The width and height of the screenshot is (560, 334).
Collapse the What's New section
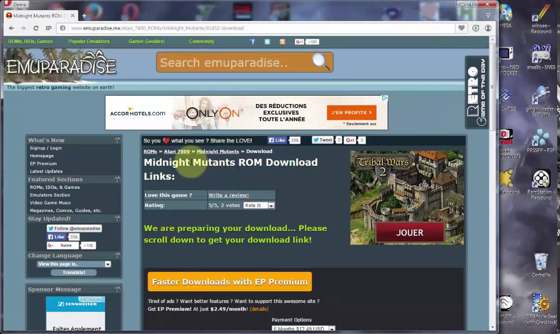(x=117, y=140)
